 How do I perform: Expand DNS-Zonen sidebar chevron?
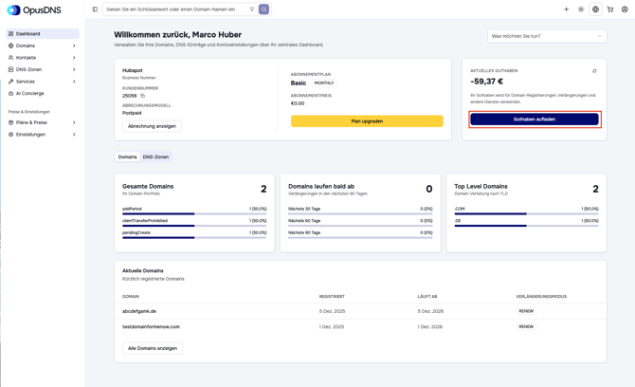[x=74, y=69]
